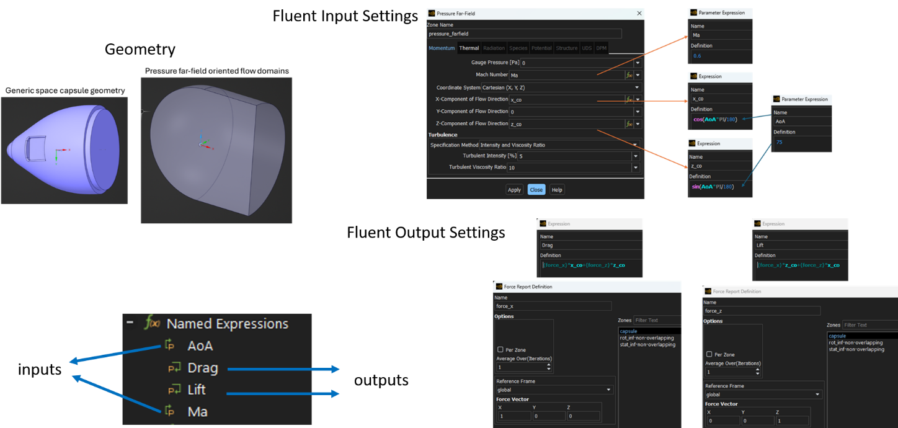Click the Ansys logo in Pressure Far-Field title bar
This screenshot has width=898, height=428.
[432, 13]
